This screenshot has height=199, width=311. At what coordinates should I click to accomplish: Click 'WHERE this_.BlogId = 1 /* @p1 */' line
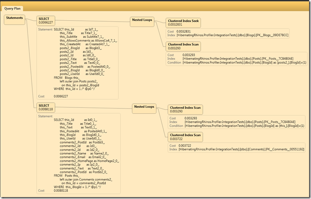(x=77, y=187)
